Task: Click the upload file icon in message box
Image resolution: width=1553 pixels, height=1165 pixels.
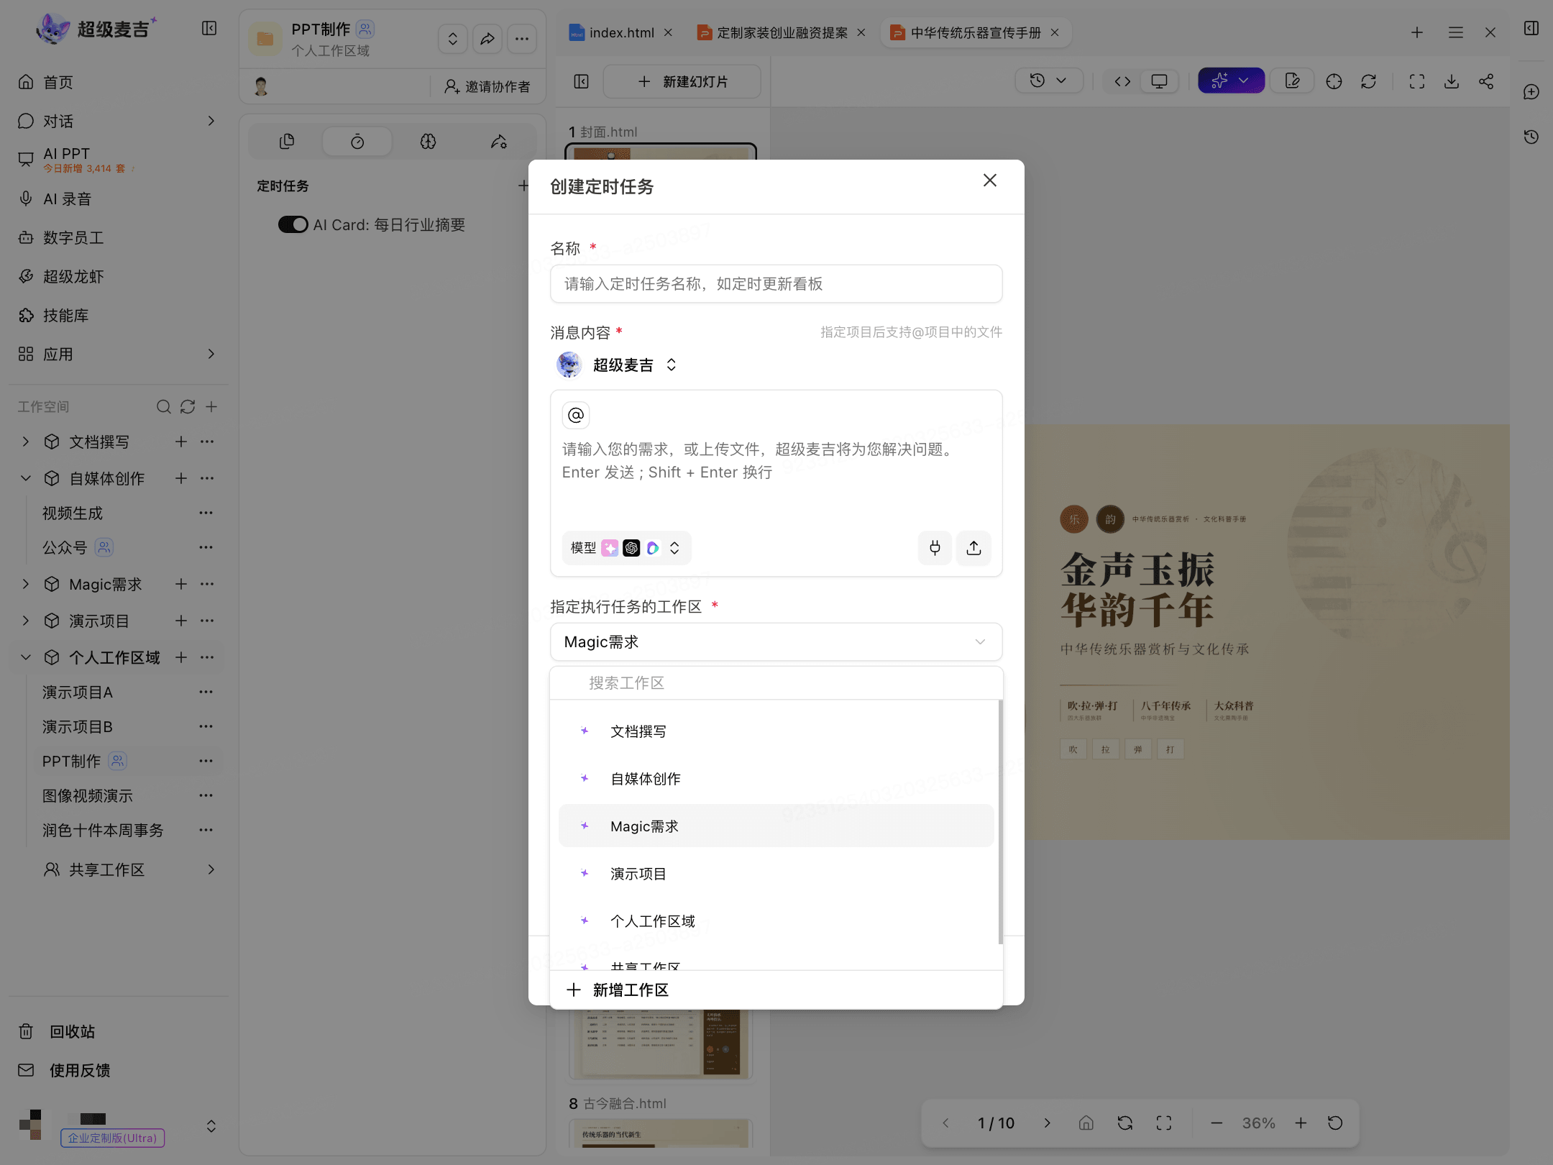Action: coord(974,548)
